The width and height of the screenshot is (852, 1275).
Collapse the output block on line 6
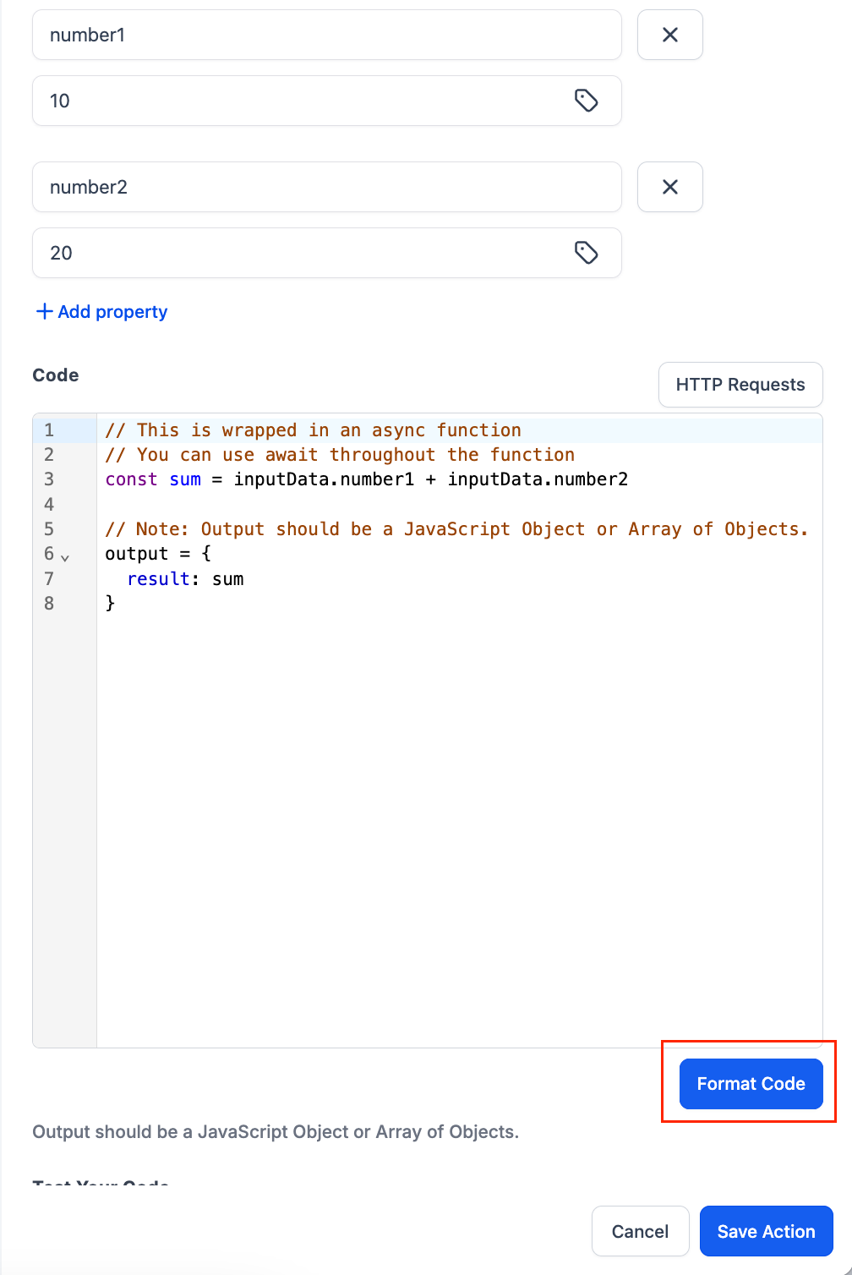[x=65, y=557]
